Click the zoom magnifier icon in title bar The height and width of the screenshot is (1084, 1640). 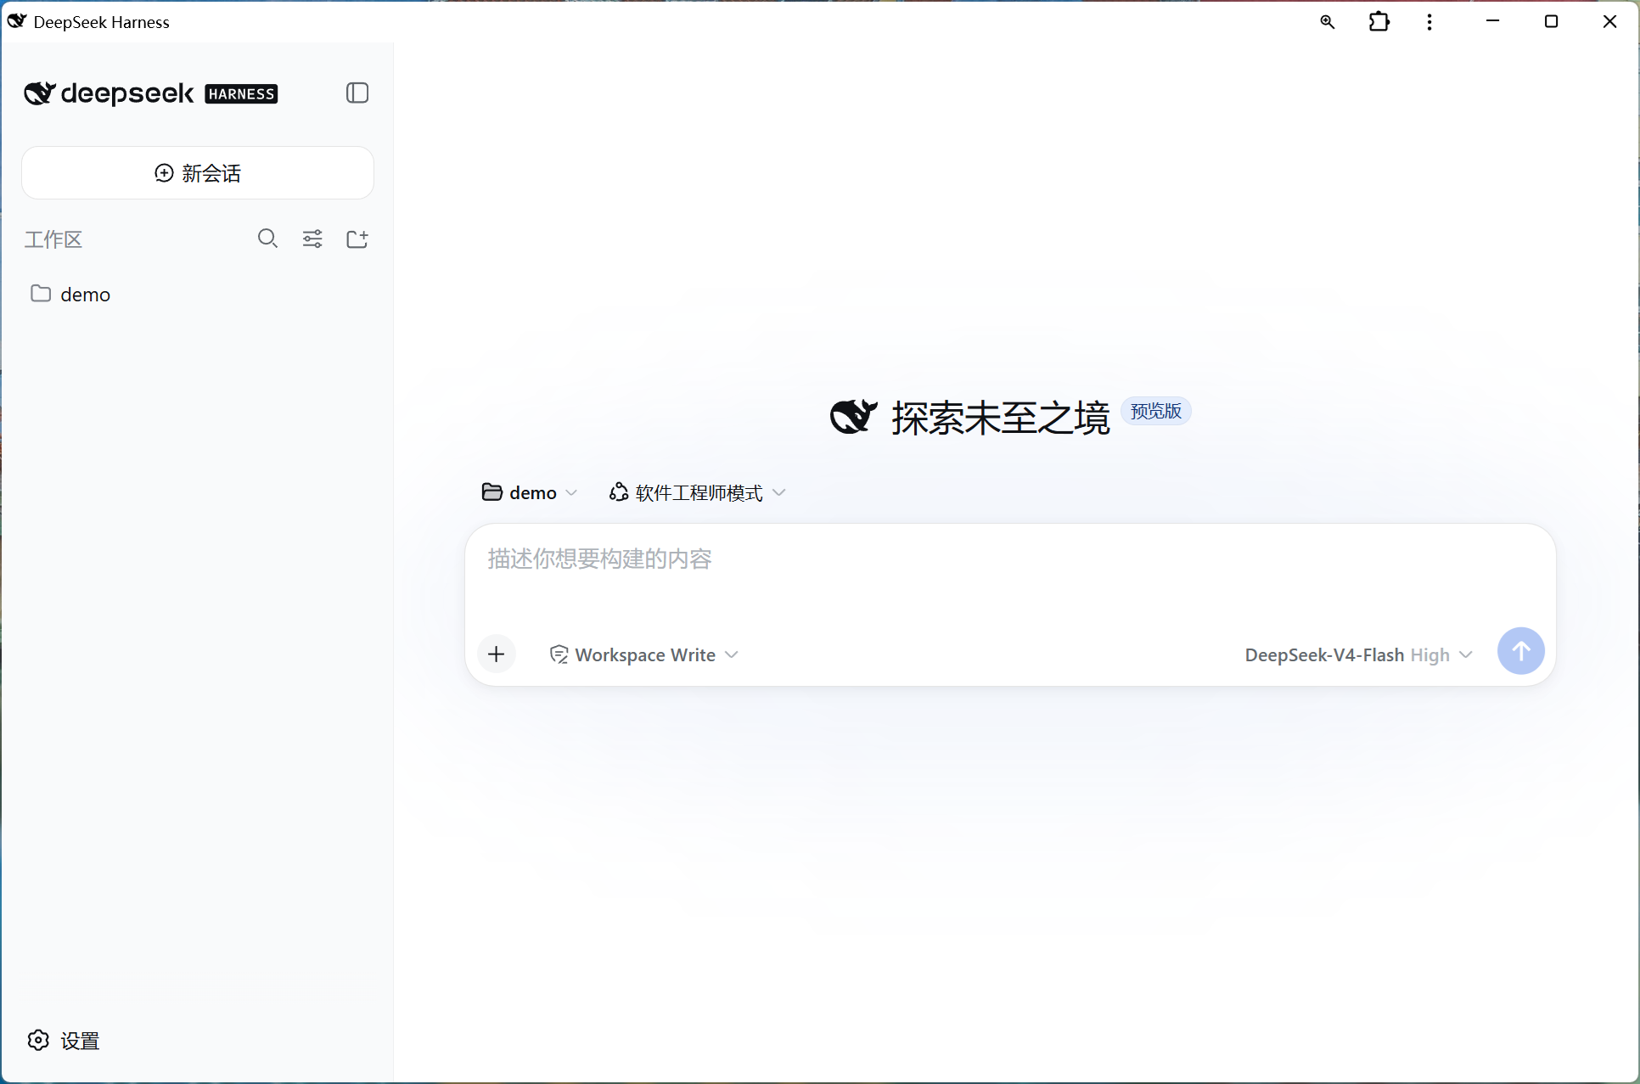1327,22
